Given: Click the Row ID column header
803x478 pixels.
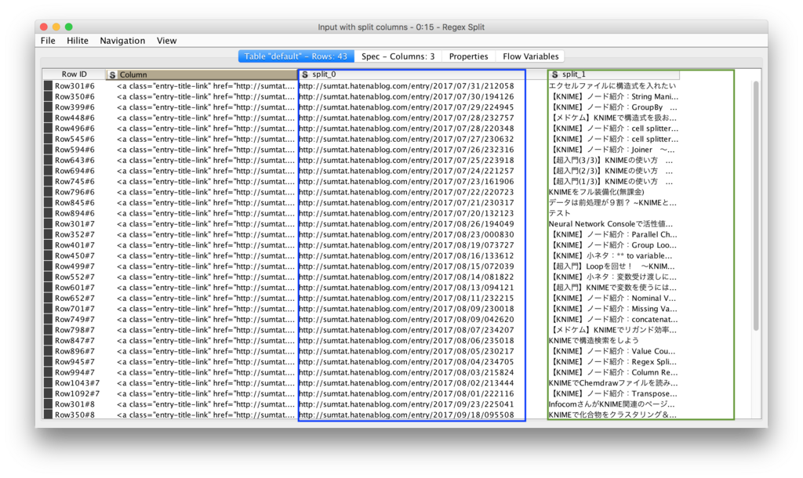Looking at the screenshot, I should click(74, 74).
